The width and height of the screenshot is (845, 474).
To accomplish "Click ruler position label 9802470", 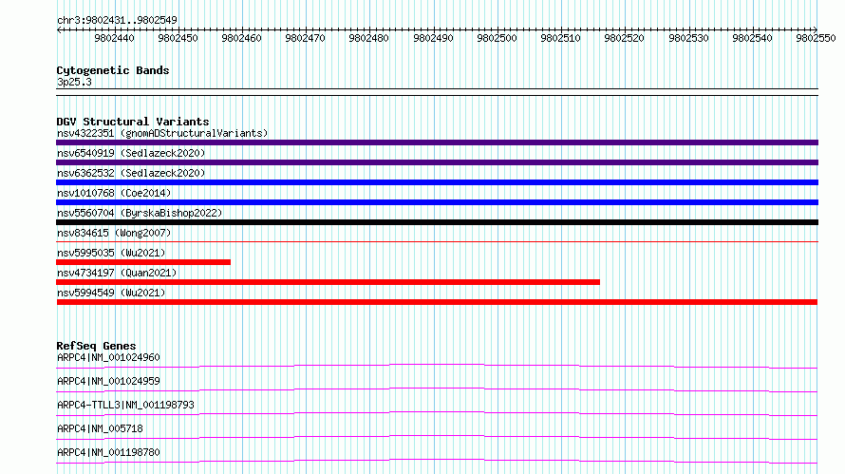I will [x=305, y=38].
